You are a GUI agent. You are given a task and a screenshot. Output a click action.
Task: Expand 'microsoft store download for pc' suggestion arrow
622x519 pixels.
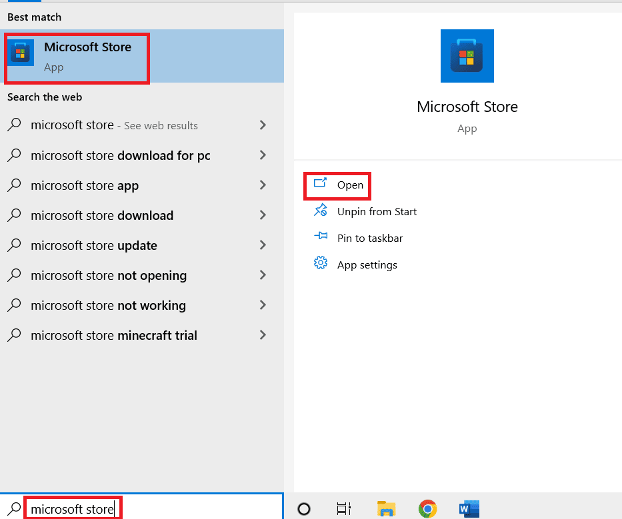263,155
